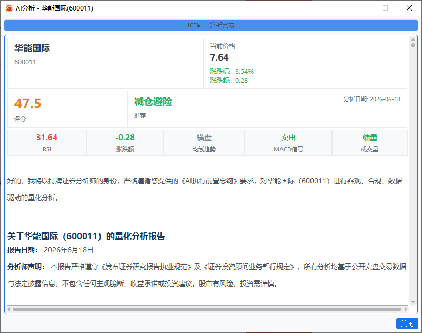The image size is (422, 333).
Task: Click the 47.5 评分 score
Action: click(x=27, y=103)
